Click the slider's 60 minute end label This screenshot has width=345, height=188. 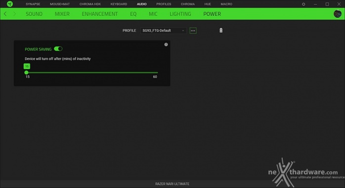[155, 76]
